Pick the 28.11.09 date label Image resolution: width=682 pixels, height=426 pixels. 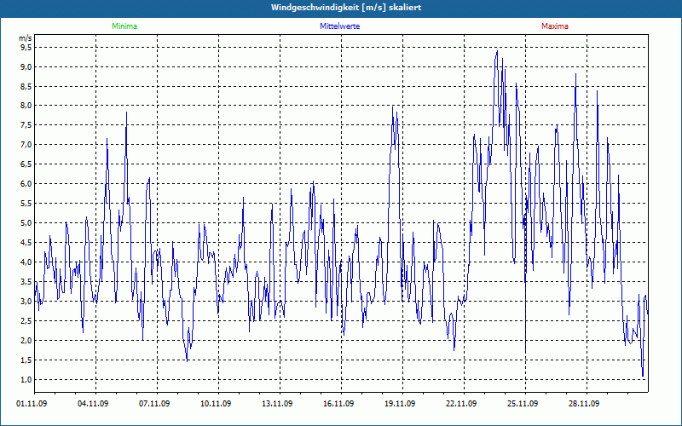click(x=587, y=404)
